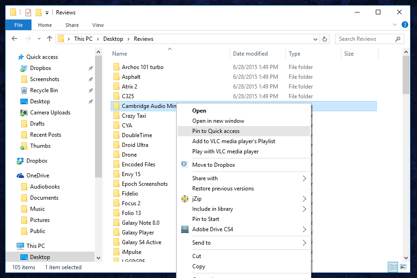The height and width of the screenshot is (278, 417).
Task: Refresh the Reviews folder view
Action: [x=324, y=38]
